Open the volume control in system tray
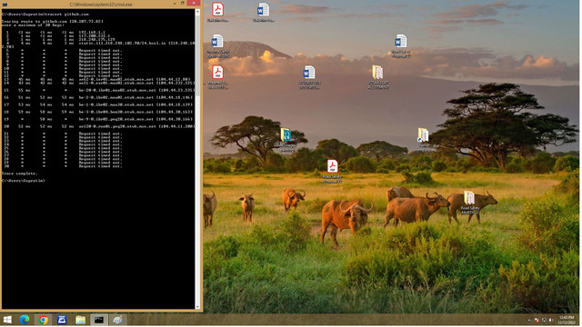 551,320
